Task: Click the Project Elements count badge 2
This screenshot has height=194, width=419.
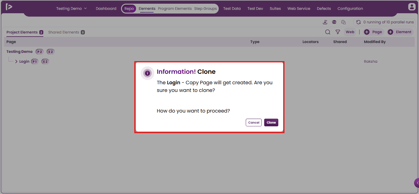Action: pos(41,32)
